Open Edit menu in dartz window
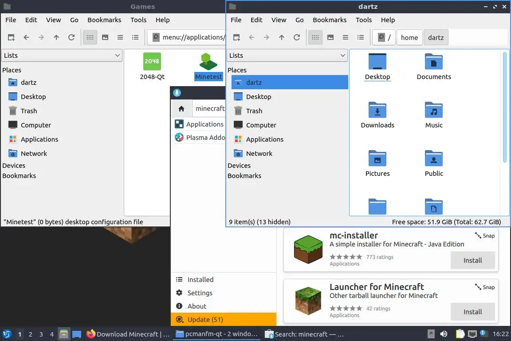Image resolution: width=511 pixels, height=341 pixels. coord(256,20)
